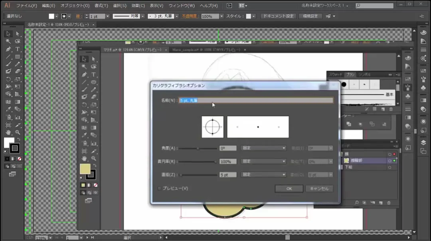Choose the Line Segment tool in outer toolbar

[8, 57]
